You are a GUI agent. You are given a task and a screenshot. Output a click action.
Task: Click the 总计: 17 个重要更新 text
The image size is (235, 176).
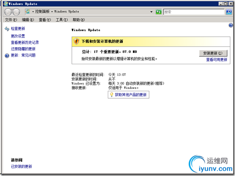109,52
